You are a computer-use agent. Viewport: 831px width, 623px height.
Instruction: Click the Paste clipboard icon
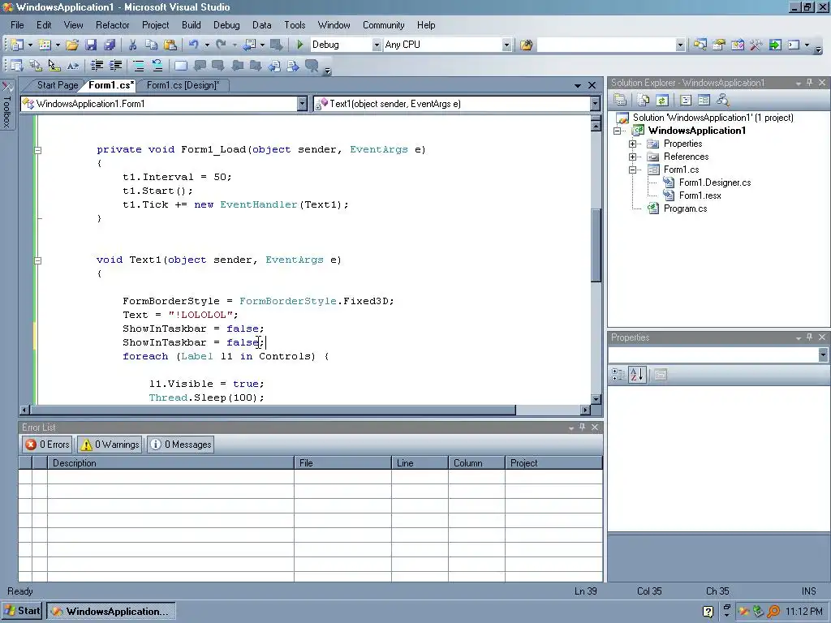pyautogui.click(x=170, y=45)
